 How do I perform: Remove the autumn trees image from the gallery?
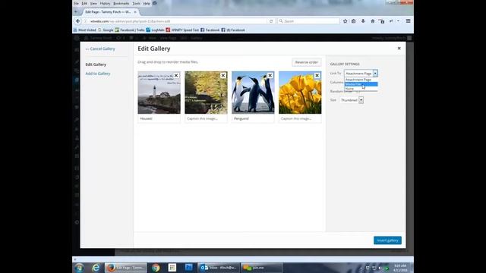(222, 75)
